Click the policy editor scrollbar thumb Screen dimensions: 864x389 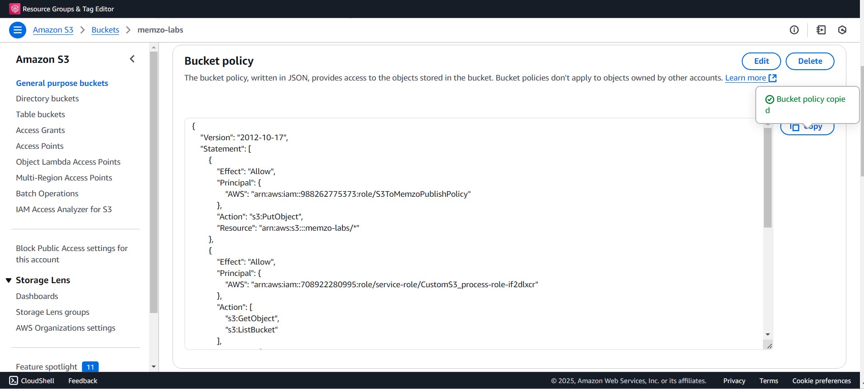tap(768, 177)
